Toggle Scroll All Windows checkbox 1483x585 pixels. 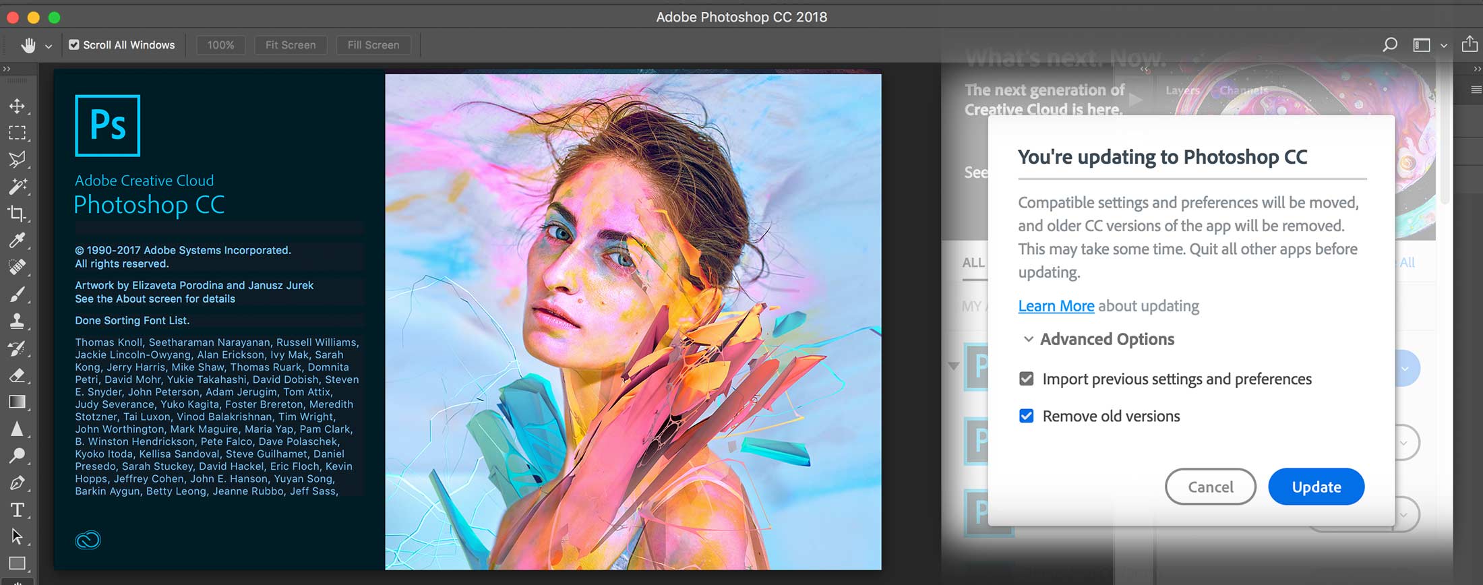pyautogui.click(x=74, y=45)
